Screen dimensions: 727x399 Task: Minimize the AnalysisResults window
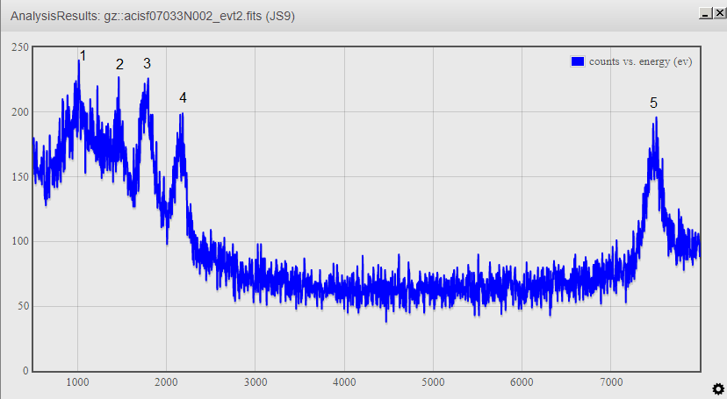pos(704,14)
